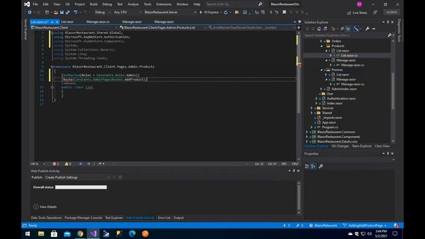425x239 pixels.
Task: Switch to the Manage.razor.cs editor tab
Action: pos(98,22)
